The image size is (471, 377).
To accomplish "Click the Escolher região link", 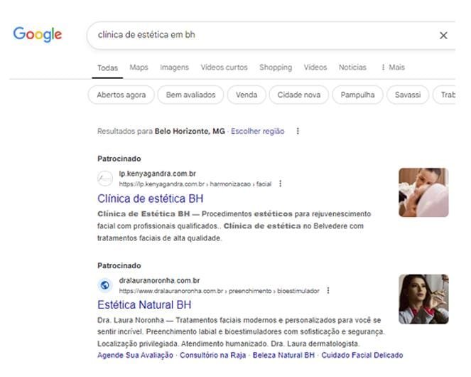I will click(257, 131).
